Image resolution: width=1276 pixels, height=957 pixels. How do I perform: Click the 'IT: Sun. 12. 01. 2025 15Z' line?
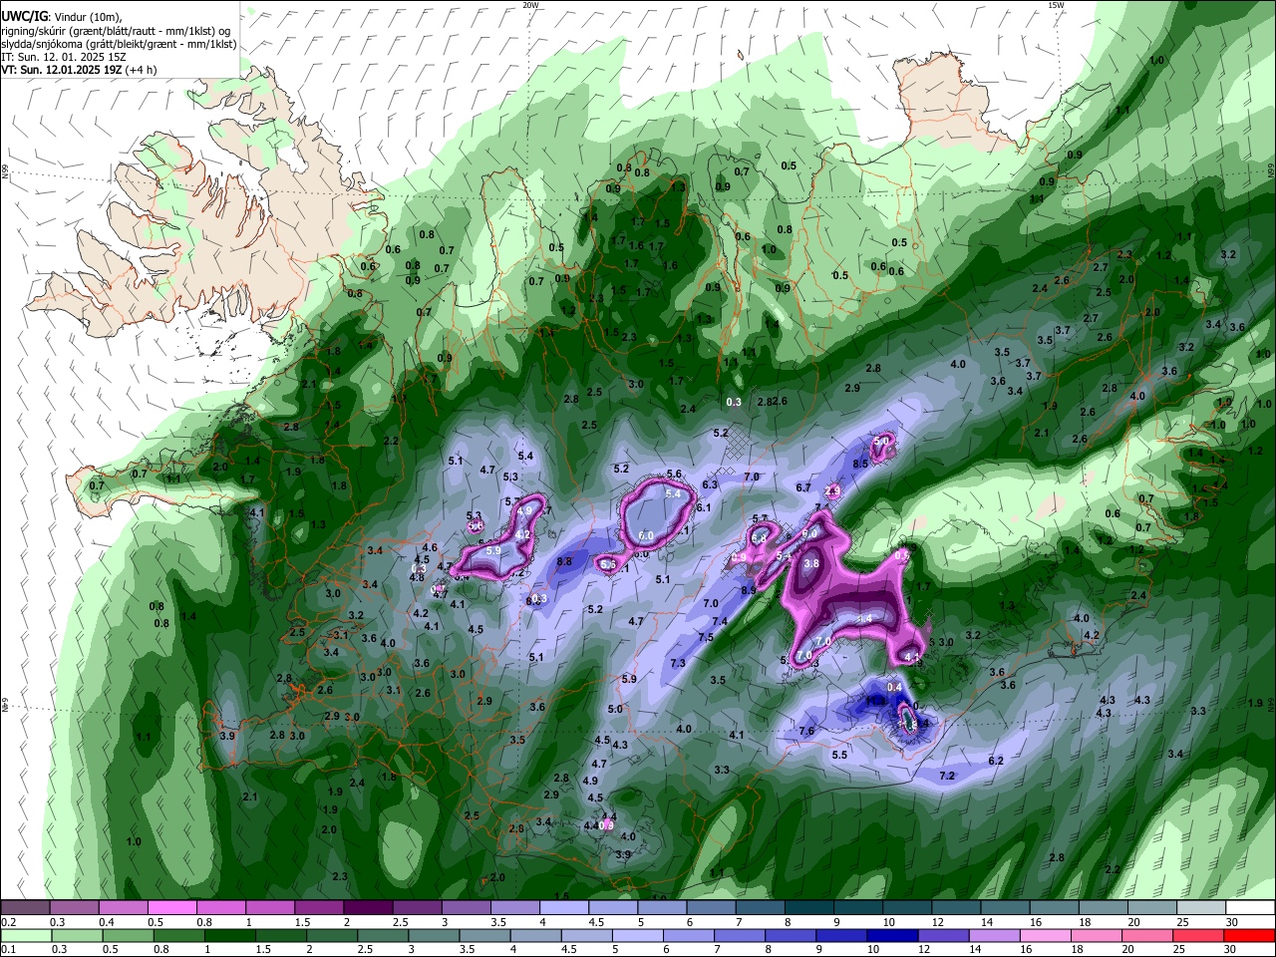(64, 57)
